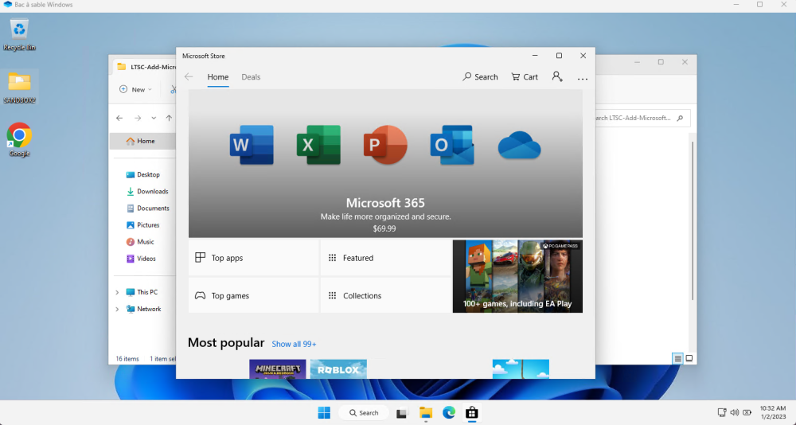796x425 pixels.
Task: Open the New dropdown in File Explorer
Action: (135, 89)
